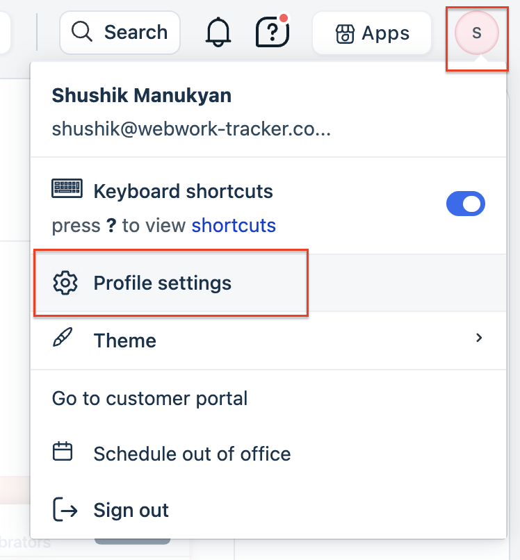Click the Search field
520x560 pixels.
(x=120, y=33)
